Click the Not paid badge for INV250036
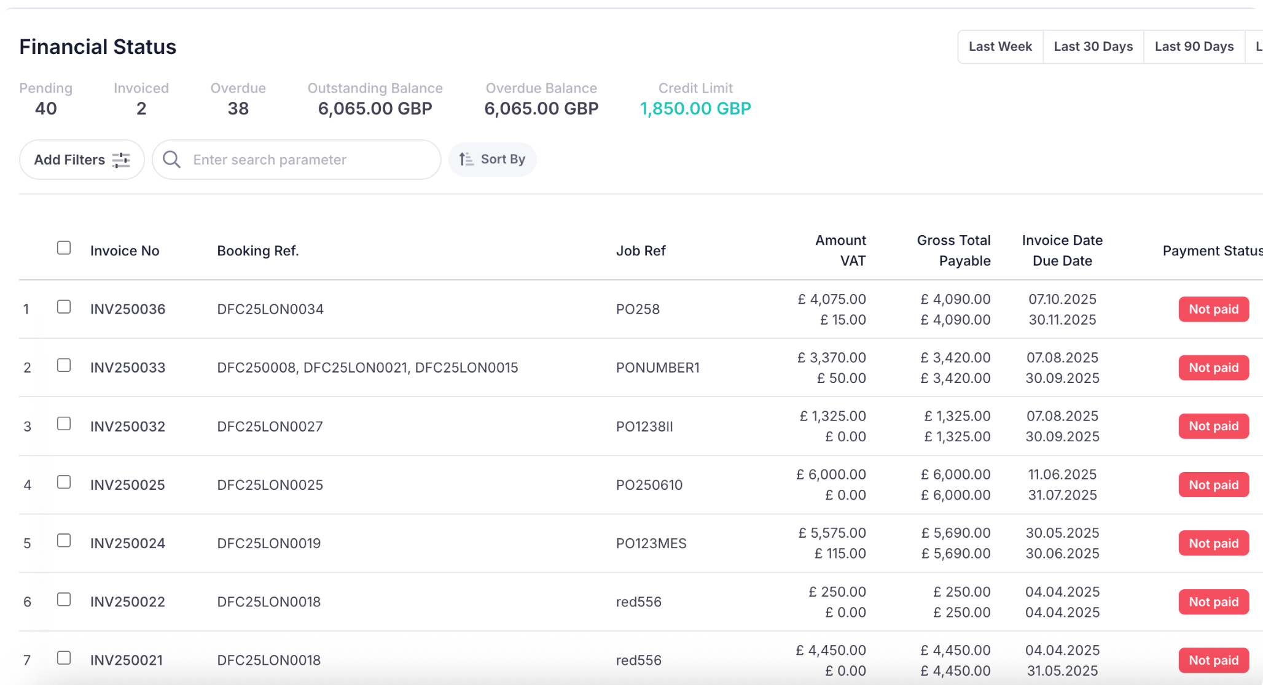Viewport: 1263px width, 685px height. 1213,309
